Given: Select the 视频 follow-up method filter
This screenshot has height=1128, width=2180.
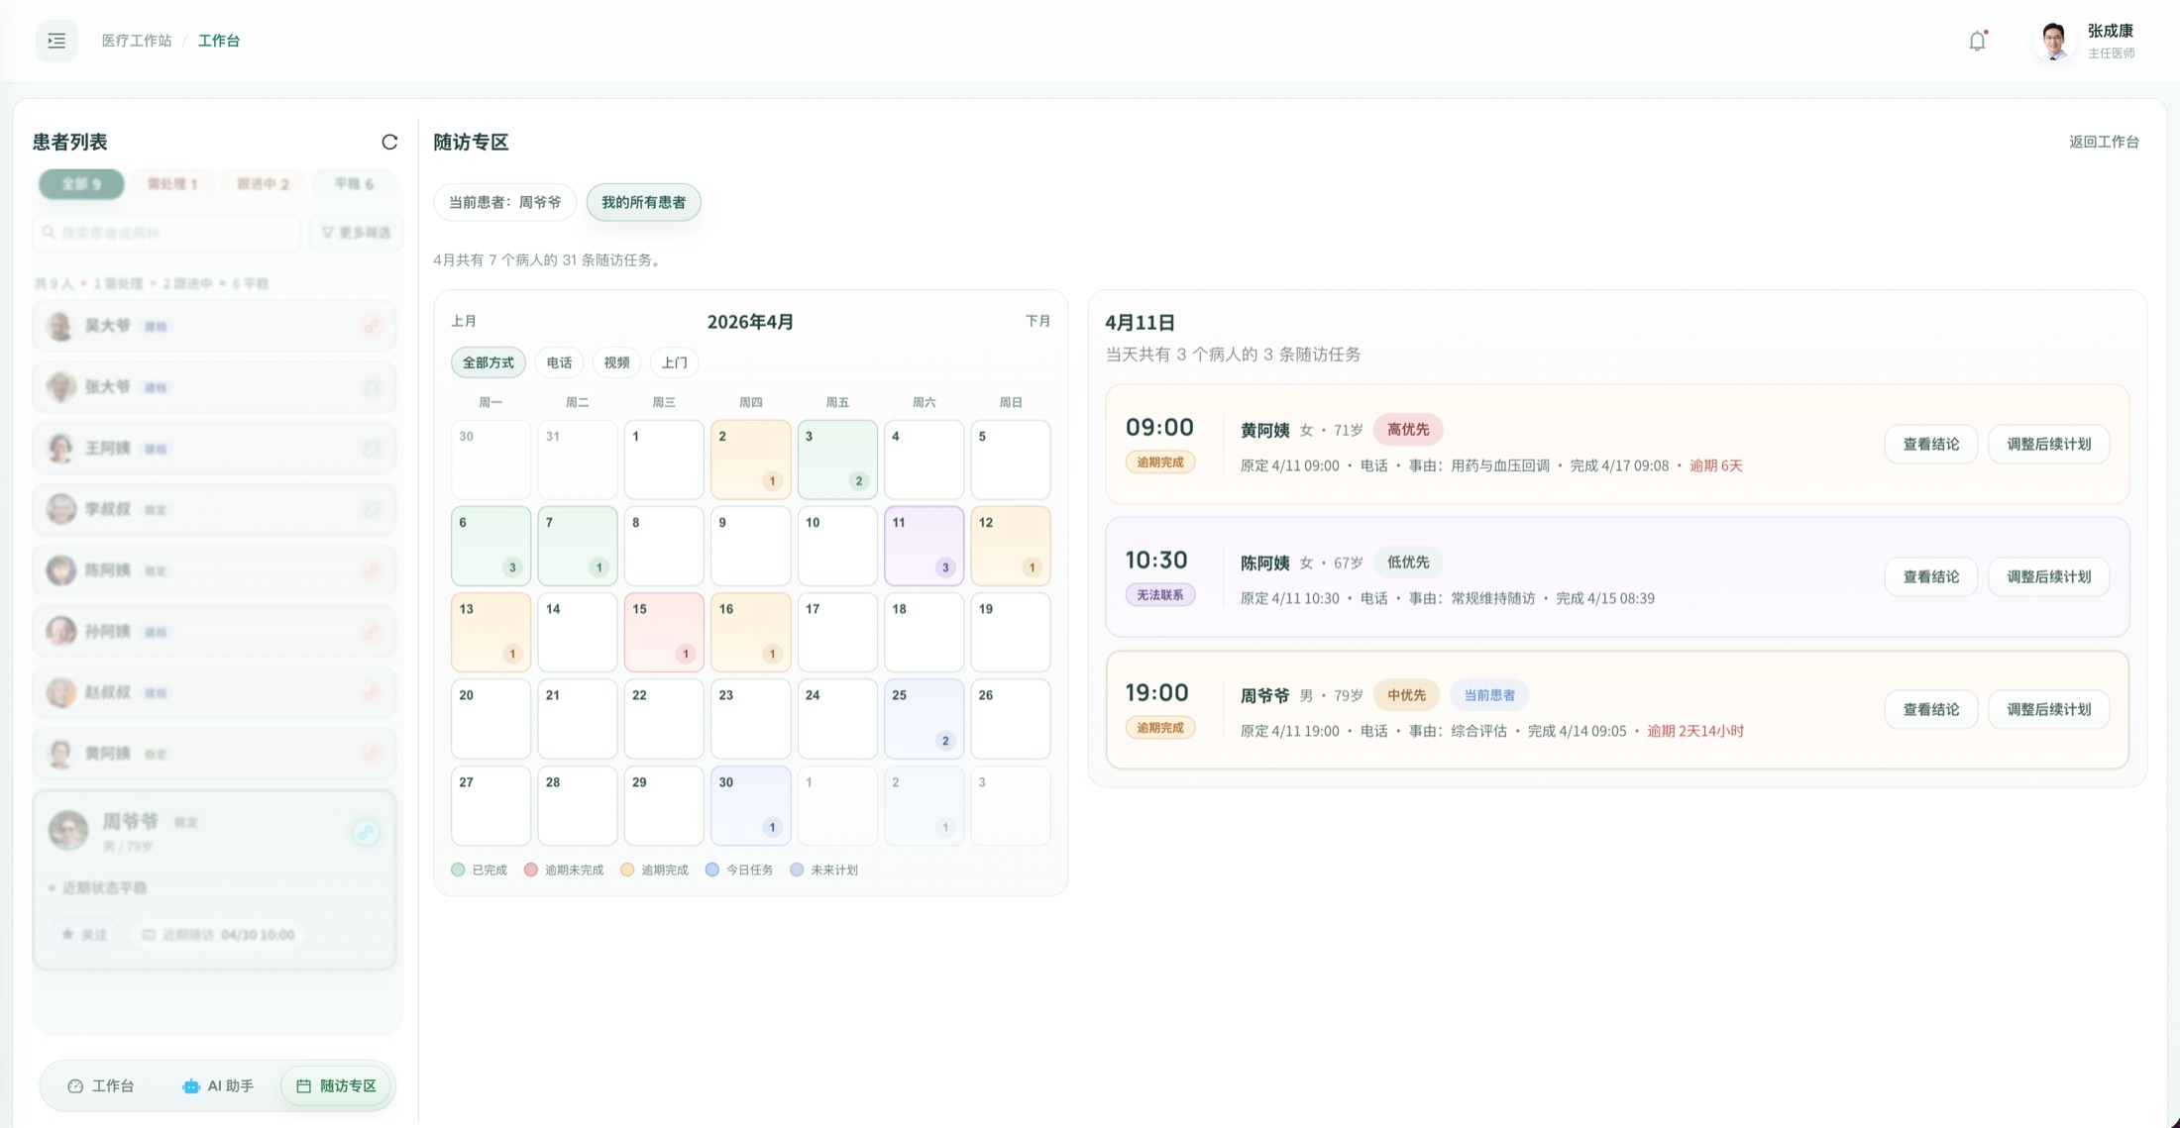Looking at the screenshot, I should coord(616,362).
